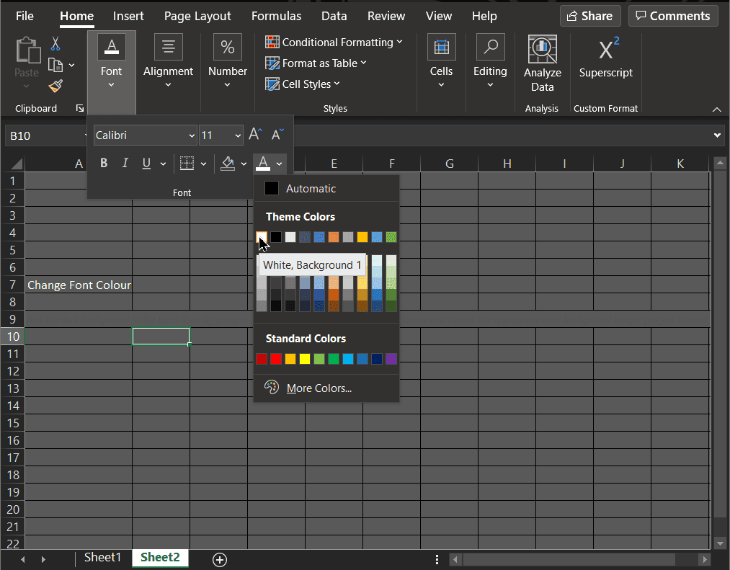This screenshot has width=730, height=570.
Task: Apply Superscript custom format
Action: point(605,59)
